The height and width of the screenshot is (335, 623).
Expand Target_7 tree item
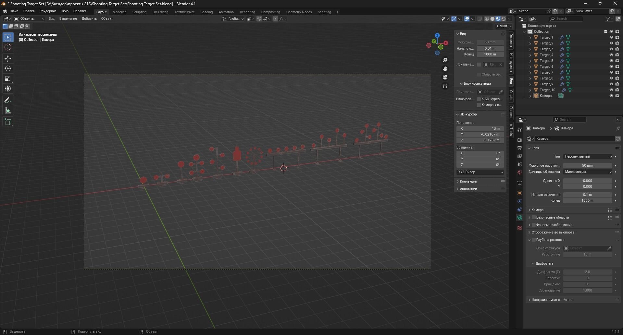click(530, 73)
